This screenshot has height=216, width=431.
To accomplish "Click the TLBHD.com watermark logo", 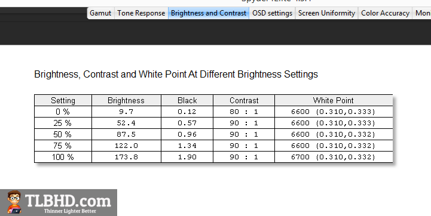I will [x=59, y=202].
